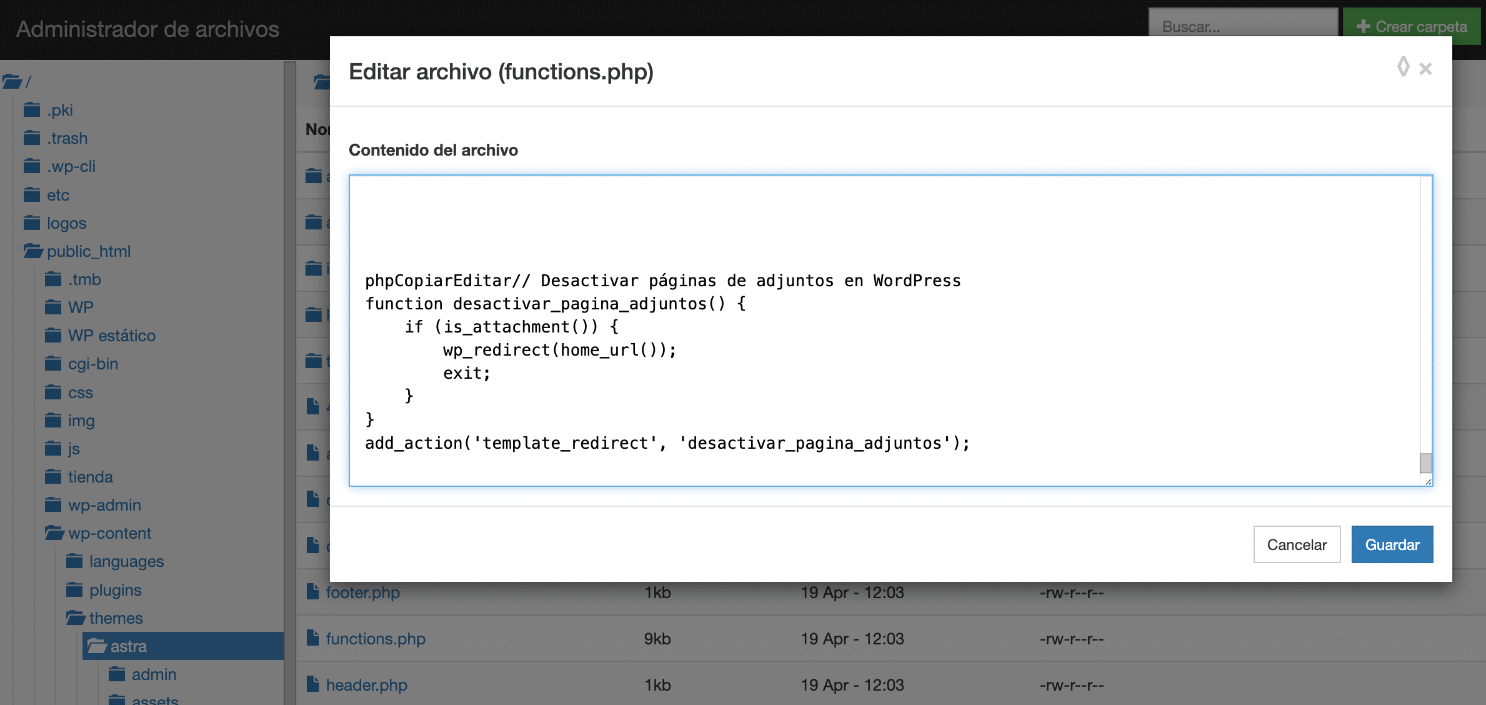This screenshot has width=1486, height=705.
Task: Close the Editar archivo dialog with X
Action: click(x=1425, y=69)
